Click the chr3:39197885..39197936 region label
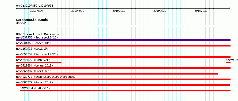Viewport: 238px width, 101px height. point(34,6)
